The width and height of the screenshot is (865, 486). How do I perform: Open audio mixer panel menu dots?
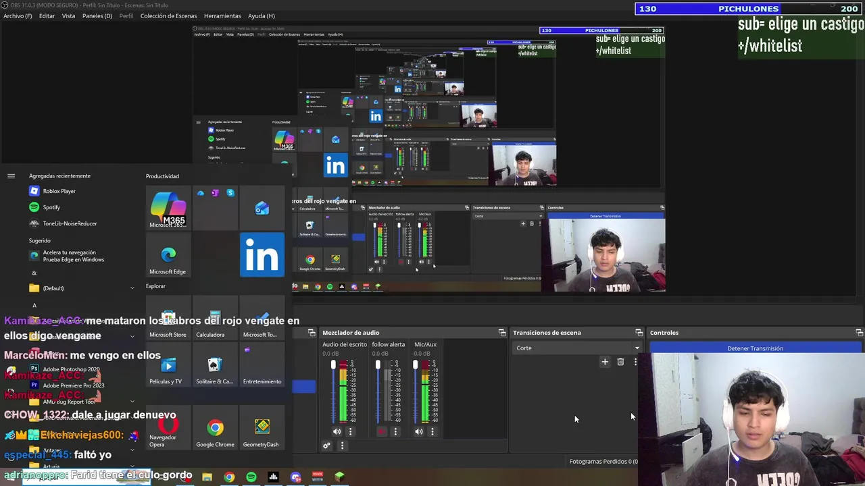coord(342,446)
